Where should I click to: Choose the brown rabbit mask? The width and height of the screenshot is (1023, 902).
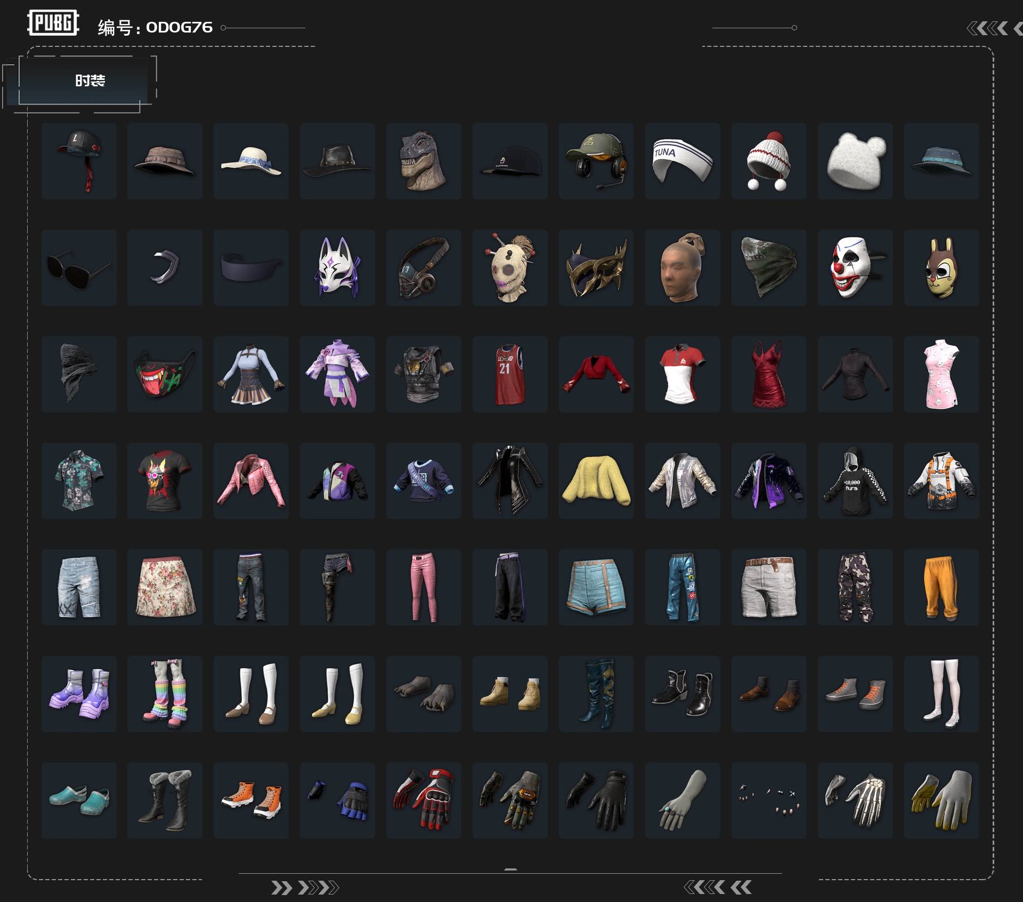[941, 267]
